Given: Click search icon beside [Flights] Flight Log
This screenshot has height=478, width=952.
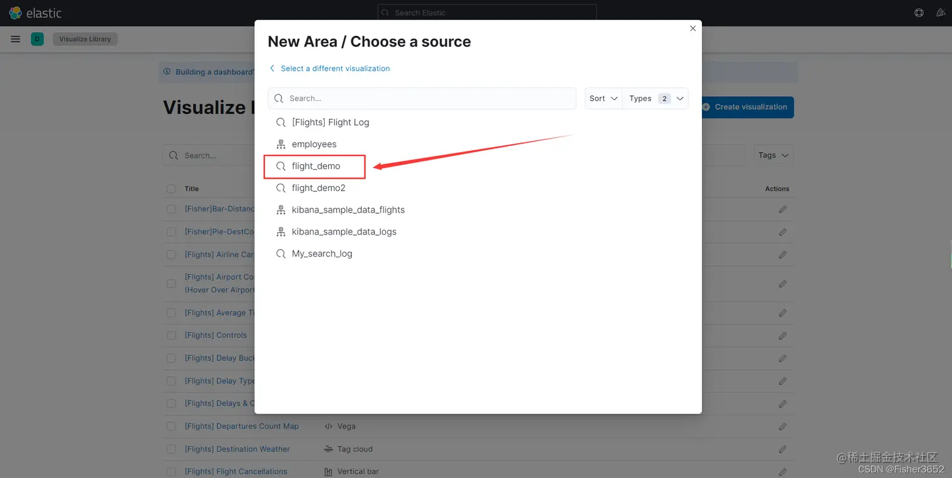Looking at the screenshot, I should click(281, 122).
